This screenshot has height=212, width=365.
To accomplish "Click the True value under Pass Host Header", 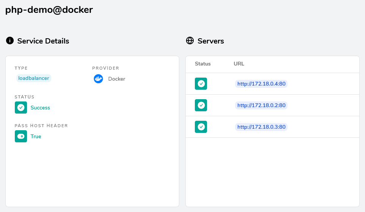I will tap(36, 136).
